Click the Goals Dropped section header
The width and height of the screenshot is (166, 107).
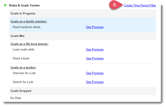pyautogui.click(x=21, y=91)
